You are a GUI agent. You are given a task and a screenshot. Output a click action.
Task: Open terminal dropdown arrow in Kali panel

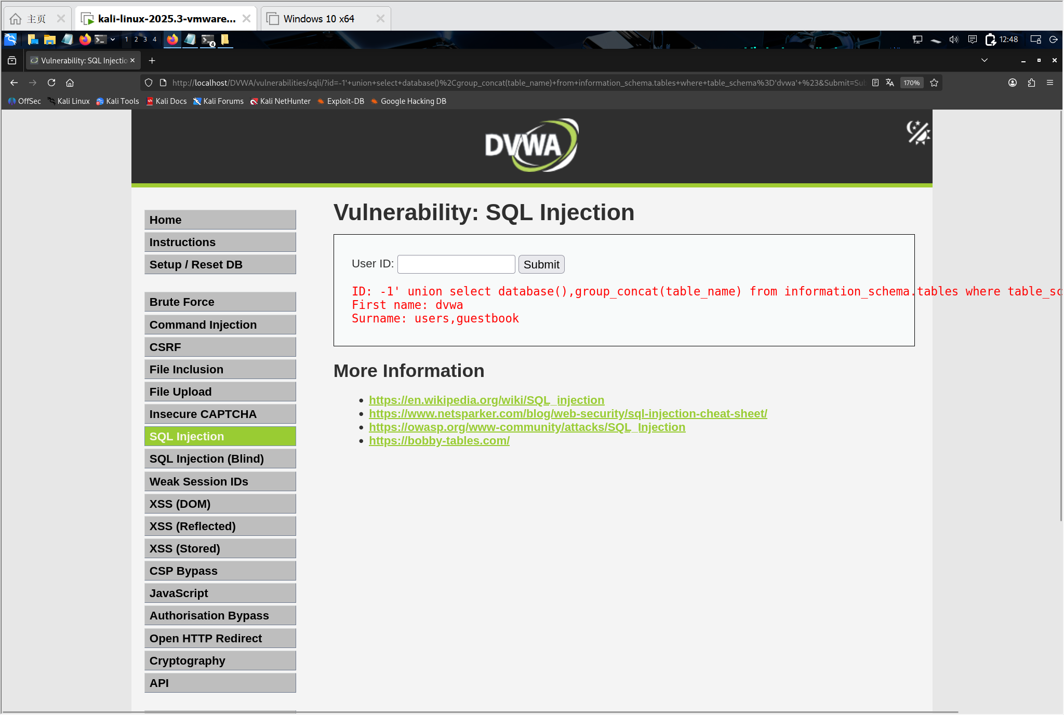[113, 39]
